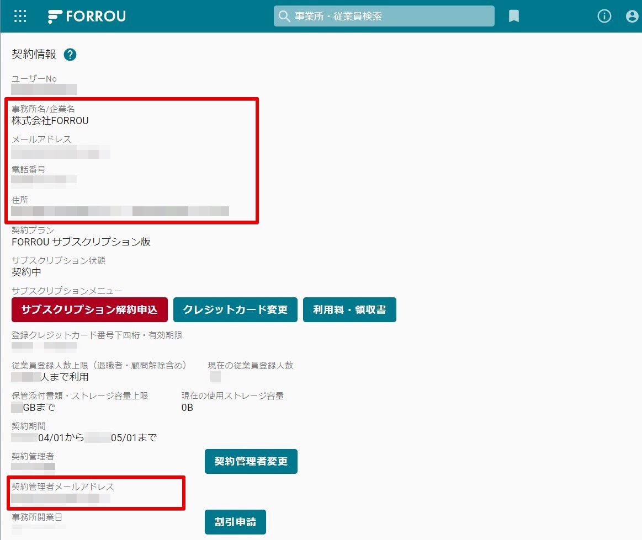This screenshot has height=540, width=642.
Task: Click the 事務所開業日 label
Action: [x=37, y=517]
